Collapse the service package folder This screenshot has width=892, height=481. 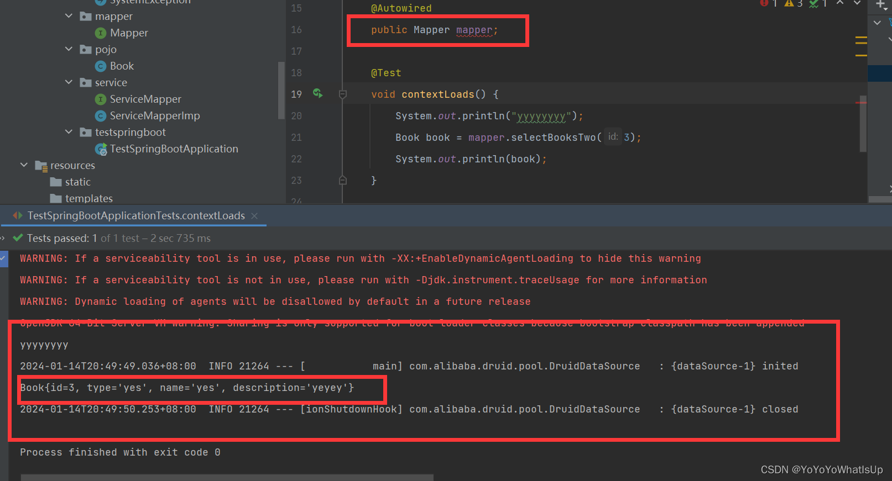click(x=69, y=82)
